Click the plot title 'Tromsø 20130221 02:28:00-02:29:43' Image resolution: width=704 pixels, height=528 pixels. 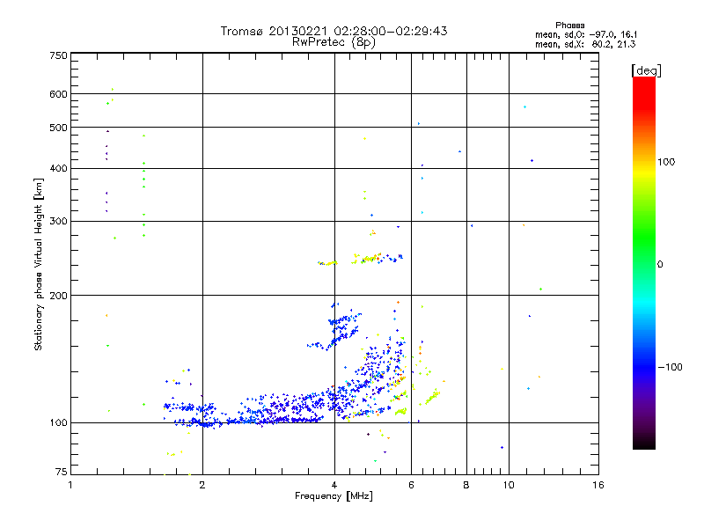(334, 31)
